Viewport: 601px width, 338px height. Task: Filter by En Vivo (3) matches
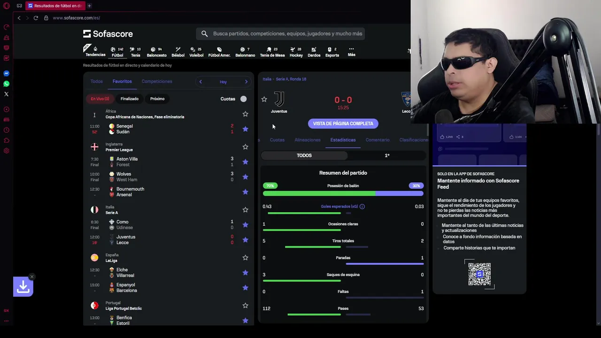click(x=100, y=99)
